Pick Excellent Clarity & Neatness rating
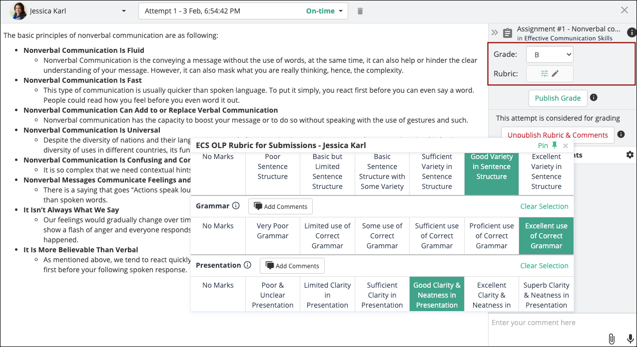Image resolution: width=637 pixels, height=347 pixels. click(x=492, y=294)
